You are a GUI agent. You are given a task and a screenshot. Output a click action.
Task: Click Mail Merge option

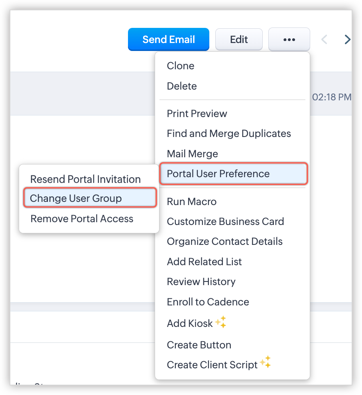193,154
